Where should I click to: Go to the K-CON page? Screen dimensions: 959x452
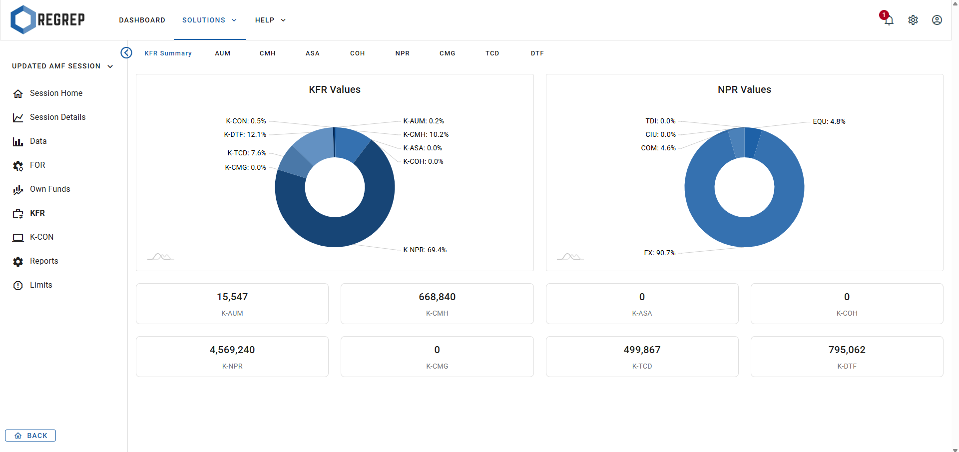point(42,237)
